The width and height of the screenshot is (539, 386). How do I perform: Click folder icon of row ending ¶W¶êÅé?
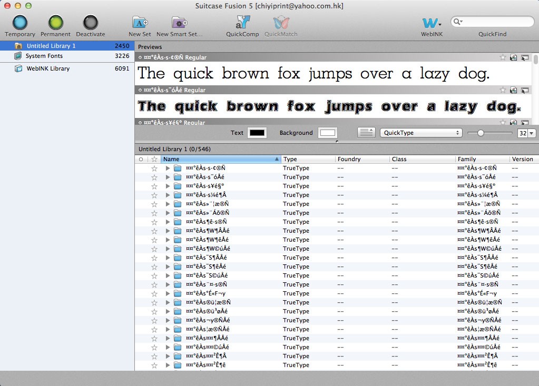pos(178,240)
